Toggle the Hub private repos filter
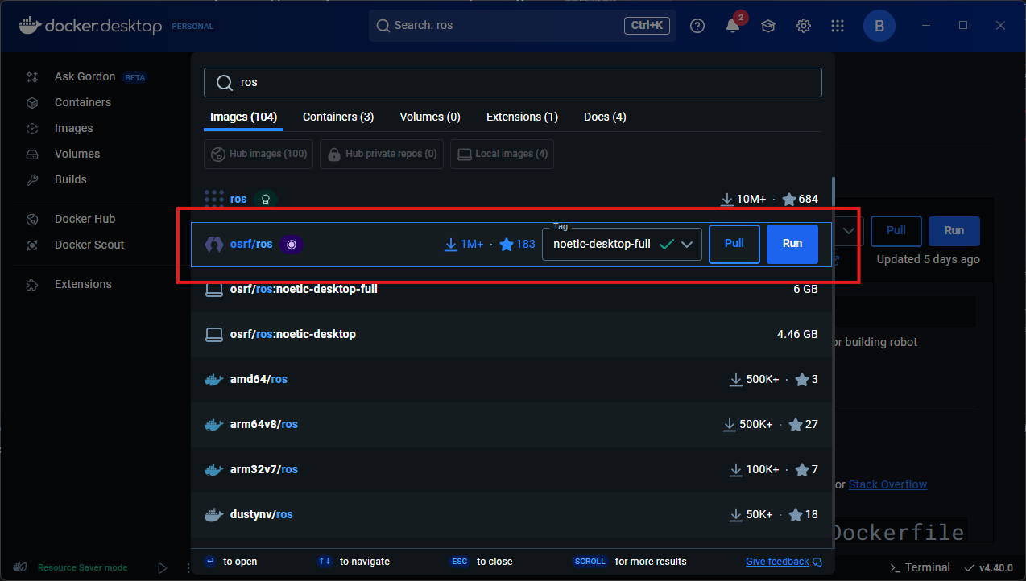Viewport: 1026px width, 581px height. [x=382, y=154]
